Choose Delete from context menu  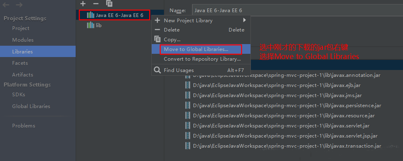[201, 30]
